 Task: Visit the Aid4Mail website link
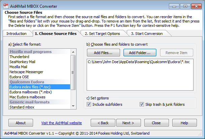click(x=61, y=123)
